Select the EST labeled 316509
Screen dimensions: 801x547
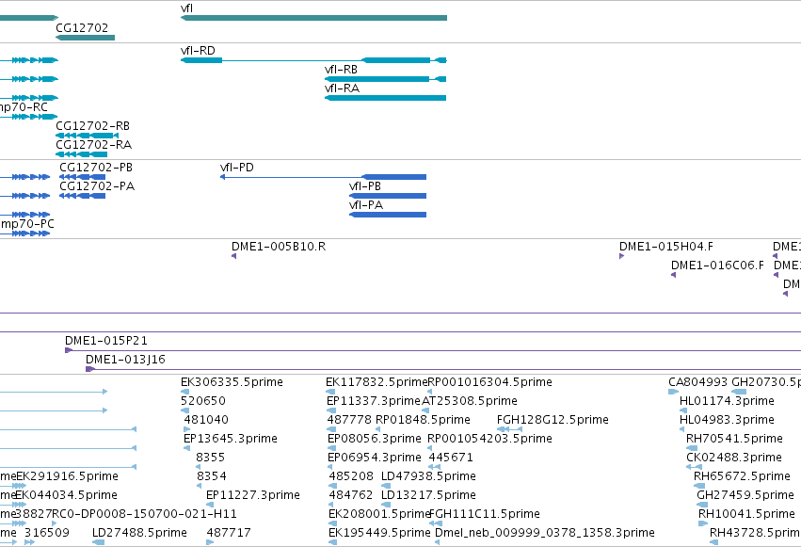tap(29, 542)
